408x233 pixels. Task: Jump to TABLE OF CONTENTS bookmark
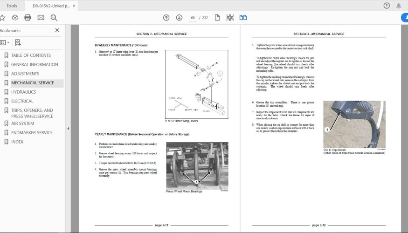click(31, 55)
